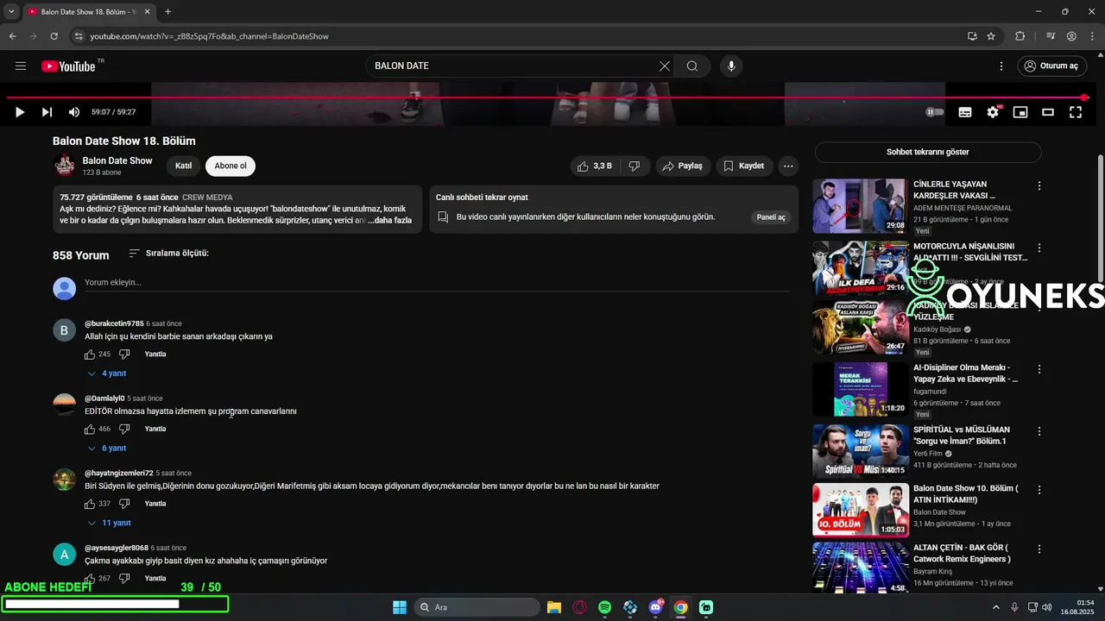
Task: Clear the search box with the X icon
Action: tap(665, 66)
